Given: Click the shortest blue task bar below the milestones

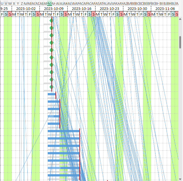Looking at the screenshot, I should point(52,94).
